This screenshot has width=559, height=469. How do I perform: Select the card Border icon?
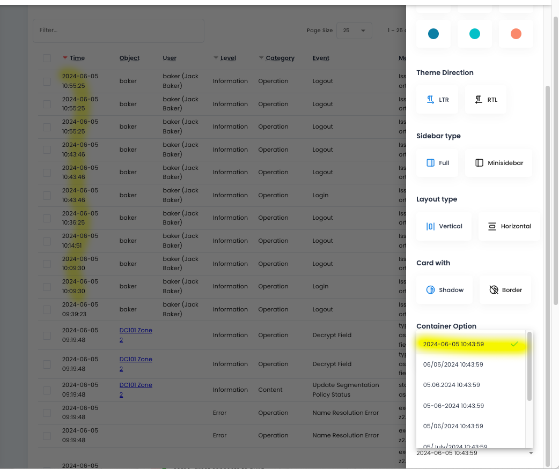click(494, 290)
